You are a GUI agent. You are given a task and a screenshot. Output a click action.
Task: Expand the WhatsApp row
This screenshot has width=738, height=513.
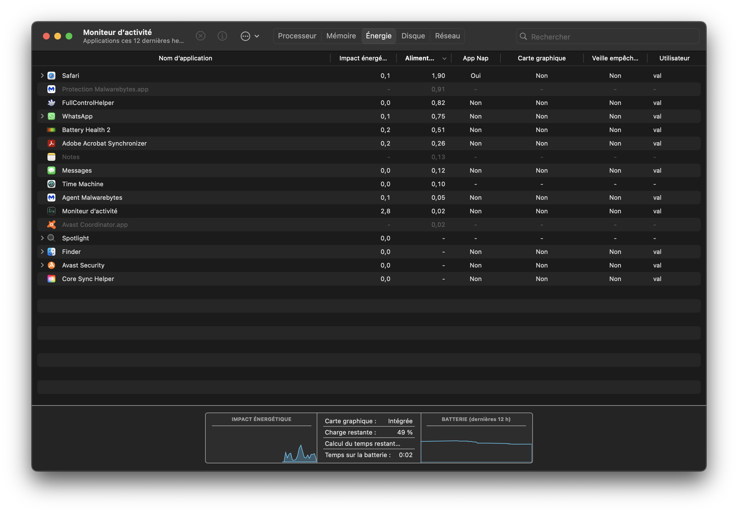[42, 116]
